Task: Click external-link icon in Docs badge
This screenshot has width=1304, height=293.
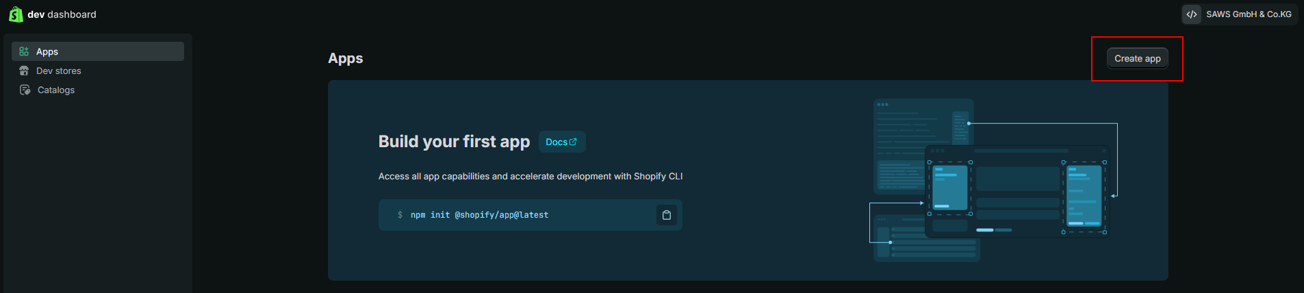Action: click(x=574, y=142)
